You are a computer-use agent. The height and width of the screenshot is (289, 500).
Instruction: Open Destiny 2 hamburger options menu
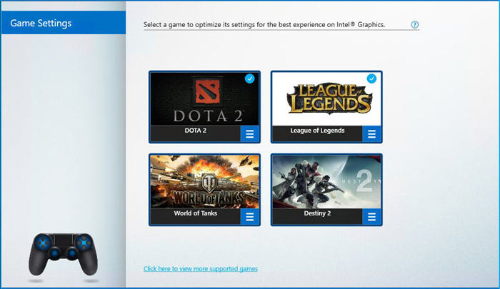371,217
